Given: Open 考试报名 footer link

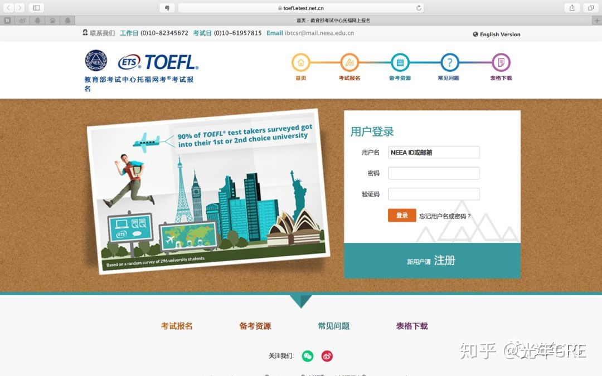Looking at the screenshot, I should click(x=177, y=326).
